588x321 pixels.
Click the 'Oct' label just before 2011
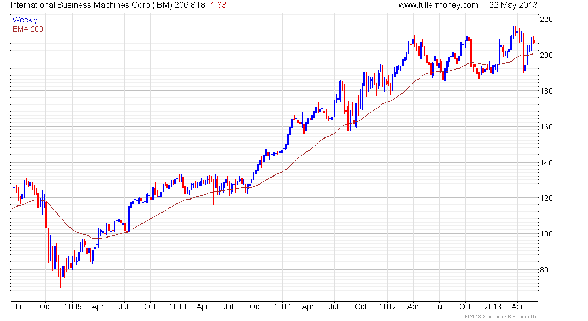point(256,307)
